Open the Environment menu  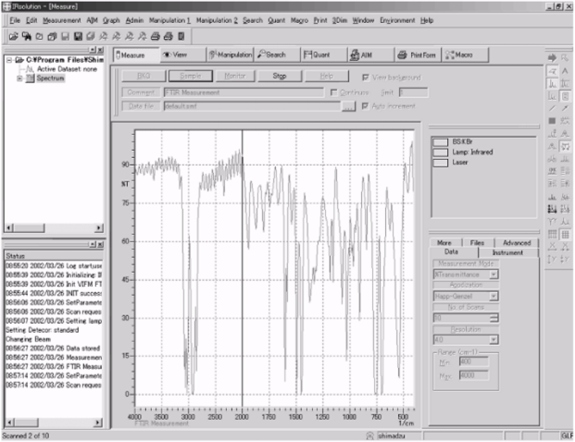[x=397, y=20]
